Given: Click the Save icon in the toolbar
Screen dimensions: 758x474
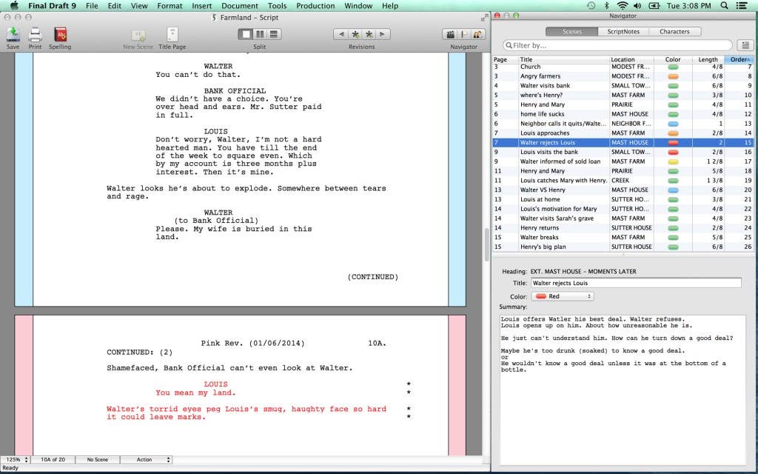Looking at the screenshot, I should (13, 35).
